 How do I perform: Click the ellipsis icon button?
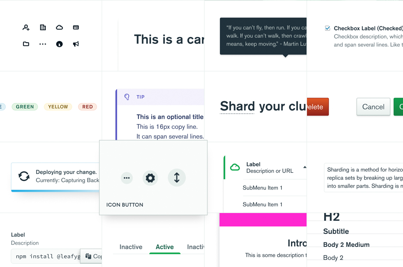(x=127, y=178)
